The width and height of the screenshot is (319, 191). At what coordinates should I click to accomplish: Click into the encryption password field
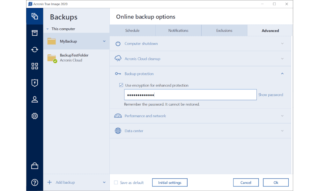point(190,95)
